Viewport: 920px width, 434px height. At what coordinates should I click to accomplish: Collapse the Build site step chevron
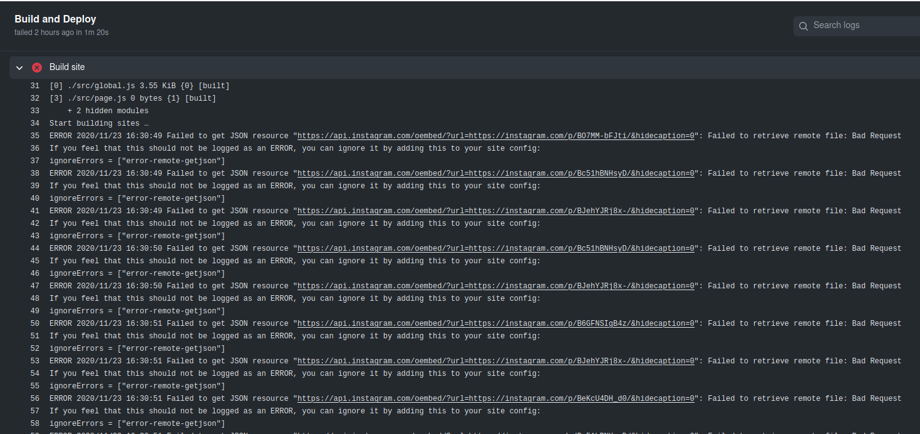[19, 68]
